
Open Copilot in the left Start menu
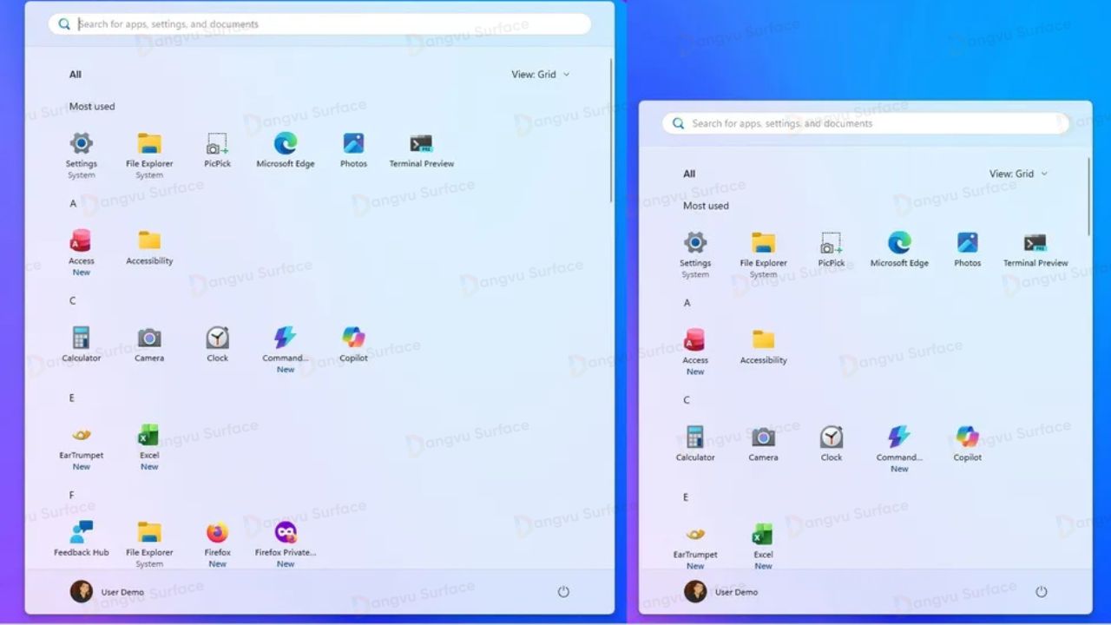click(x=353, y=345)
